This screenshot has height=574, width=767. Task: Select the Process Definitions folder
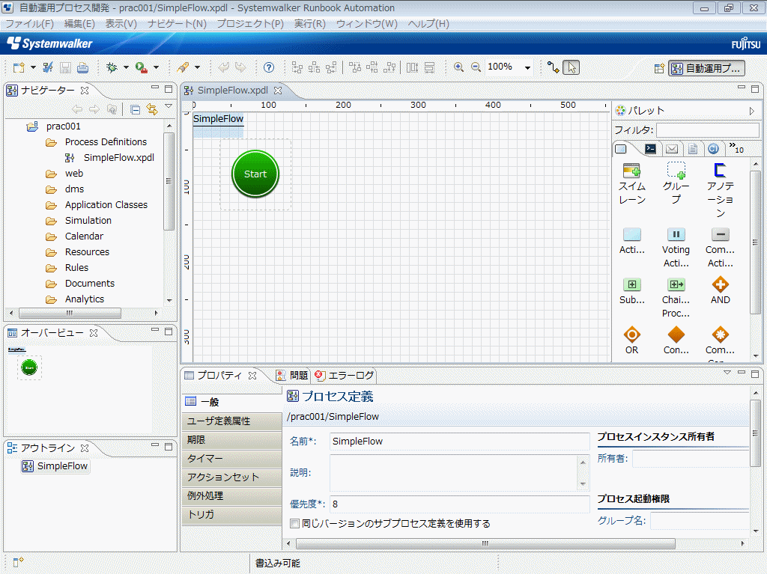(x=106, y=141)
